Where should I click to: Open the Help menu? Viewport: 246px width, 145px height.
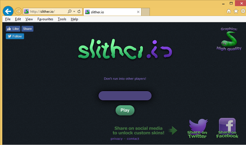click(74, 19)
